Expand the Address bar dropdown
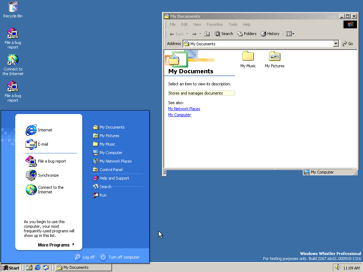 tap(336, 44)
